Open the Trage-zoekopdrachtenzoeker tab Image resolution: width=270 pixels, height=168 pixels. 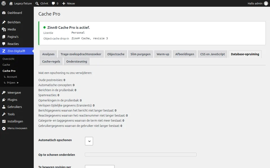pos(81,54)
